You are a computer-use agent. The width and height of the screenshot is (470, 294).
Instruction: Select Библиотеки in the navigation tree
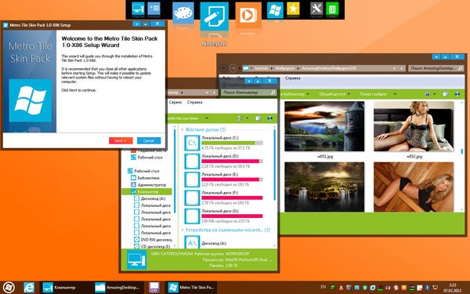pyautogui.click(x=148, y=178)
